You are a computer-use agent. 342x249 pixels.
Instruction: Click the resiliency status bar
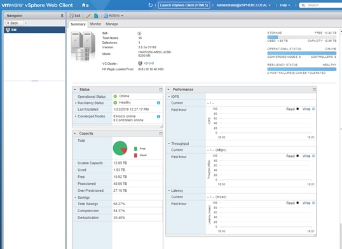point(302,69)
